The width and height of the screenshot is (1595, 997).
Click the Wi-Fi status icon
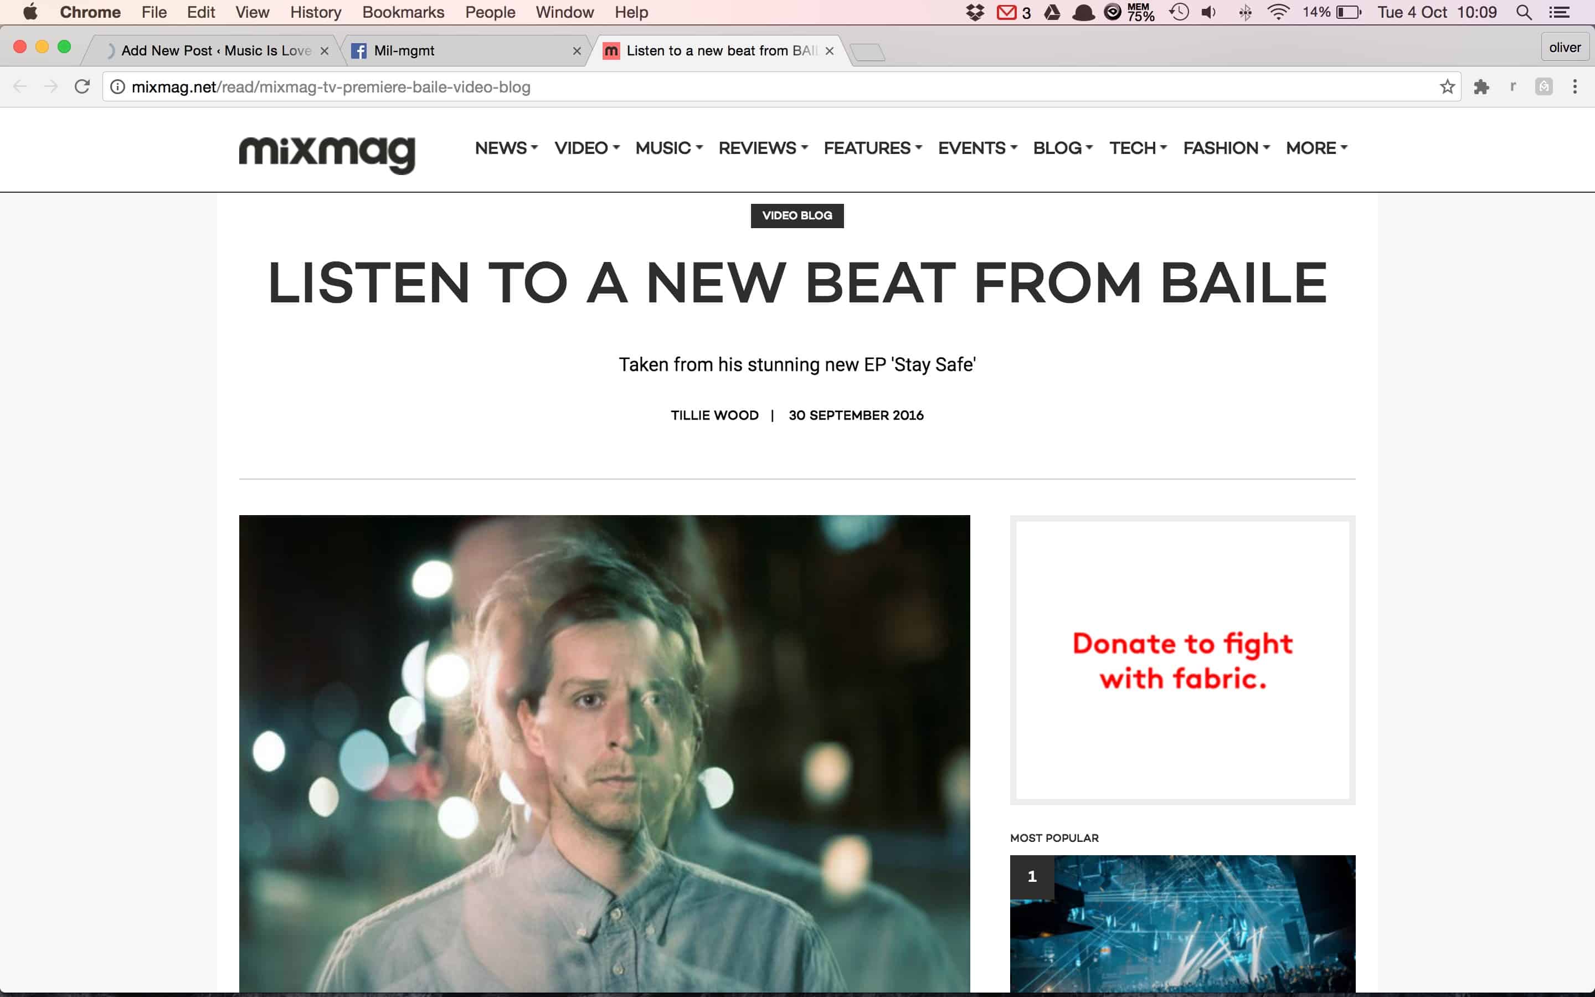pyautogui.click(x=1279, y=12)
